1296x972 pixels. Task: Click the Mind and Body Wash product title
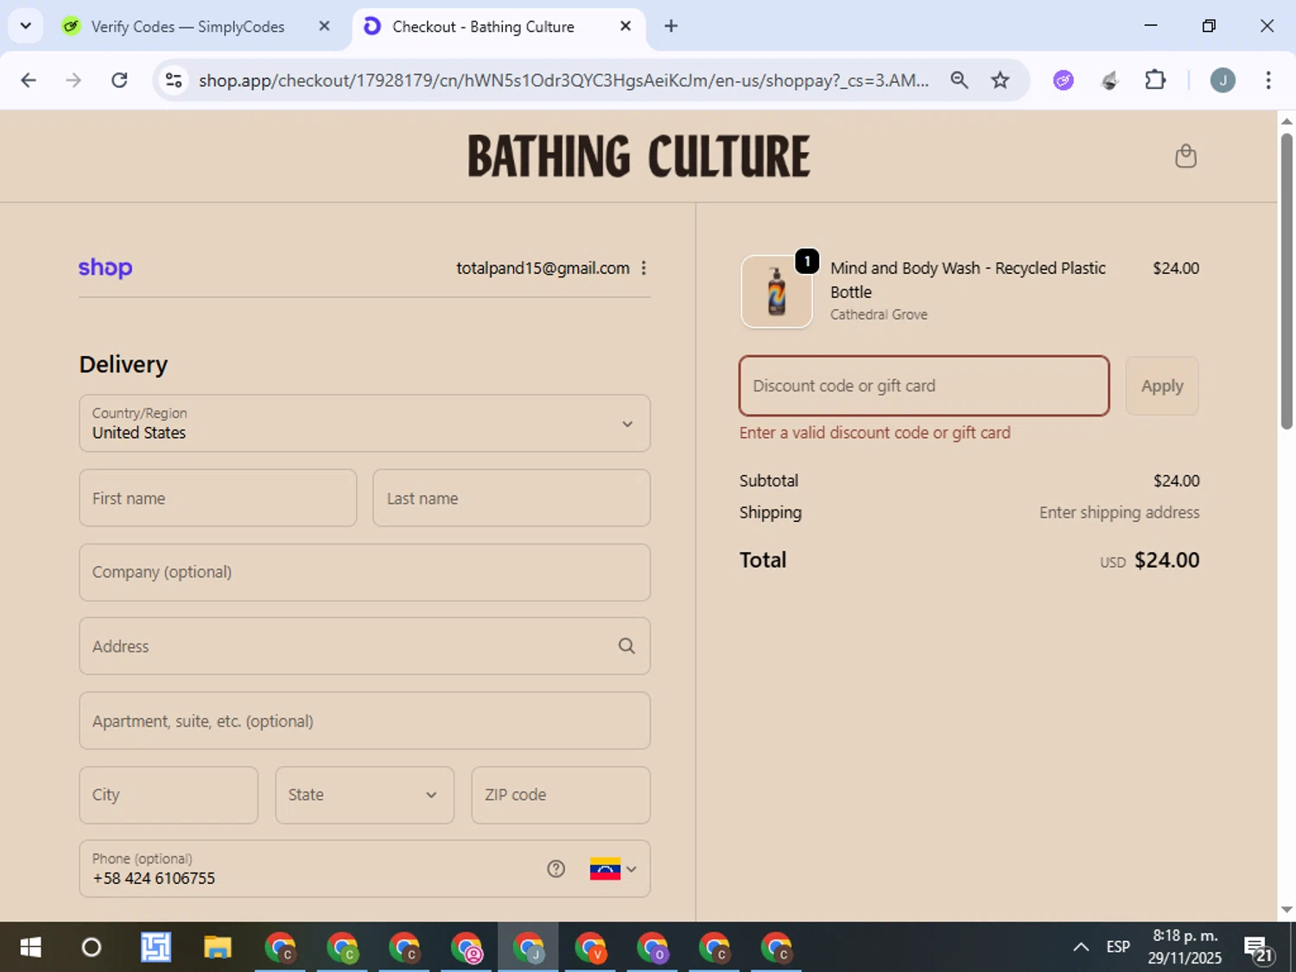tap(968, 280)
